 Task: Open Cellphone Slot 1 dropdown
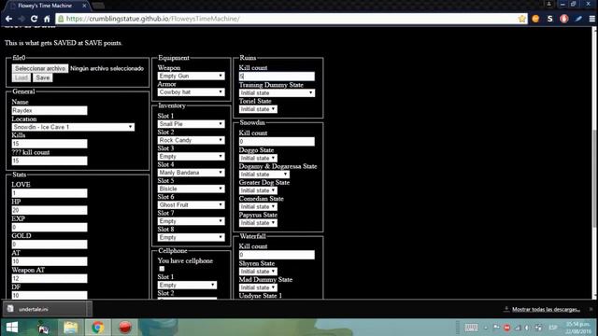click(187, 285)
